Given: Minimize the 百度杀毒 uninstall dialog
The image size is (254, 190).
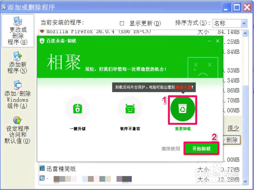Looking at the screenshot, I should click(x=209, y=41).
